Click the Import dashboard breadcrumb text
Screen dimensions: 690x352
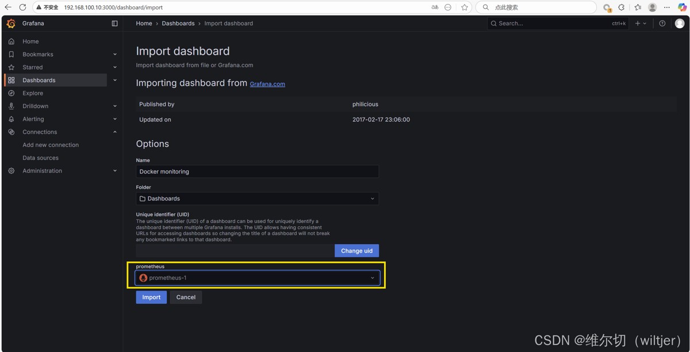click(x=228, y=24)
